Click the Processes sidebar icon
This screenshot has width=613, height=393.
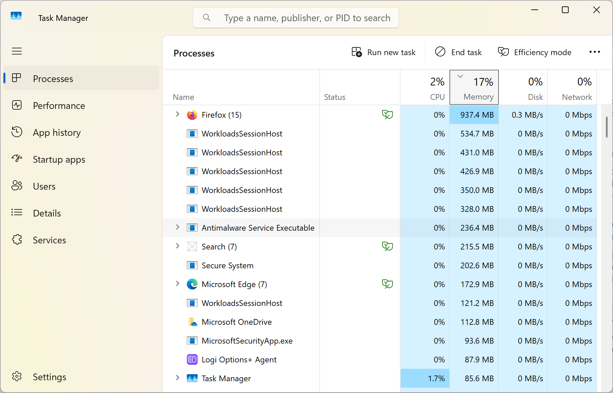tap(17, 78)
